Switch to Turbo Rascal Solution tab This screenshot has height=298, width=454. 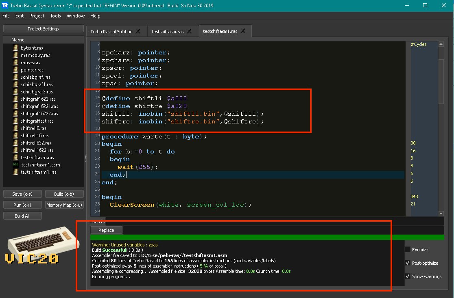click(111, 32)
